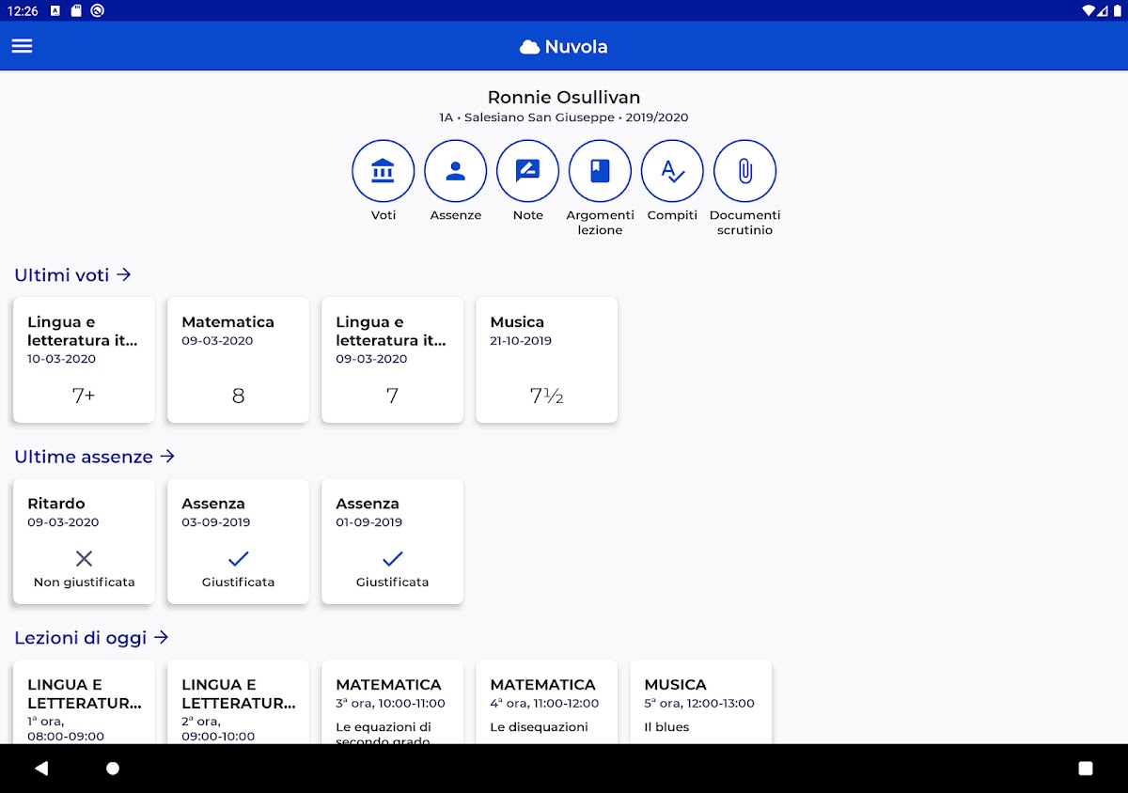Open Matematica lesson Le disequazioni
The height and width of the screenshot is (793, 1128).
pos(546,703)
